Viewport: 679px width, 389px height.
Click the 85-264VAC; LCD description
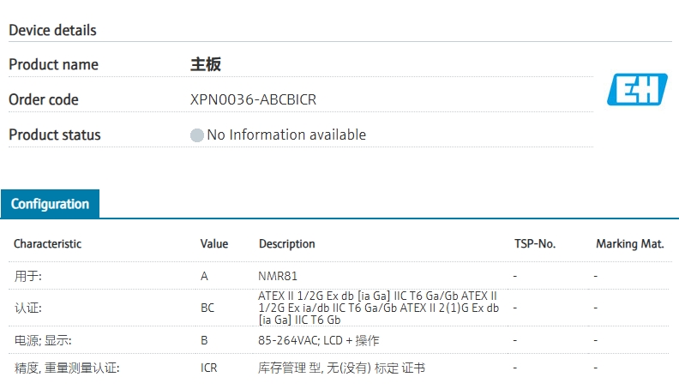coord(318,340)
